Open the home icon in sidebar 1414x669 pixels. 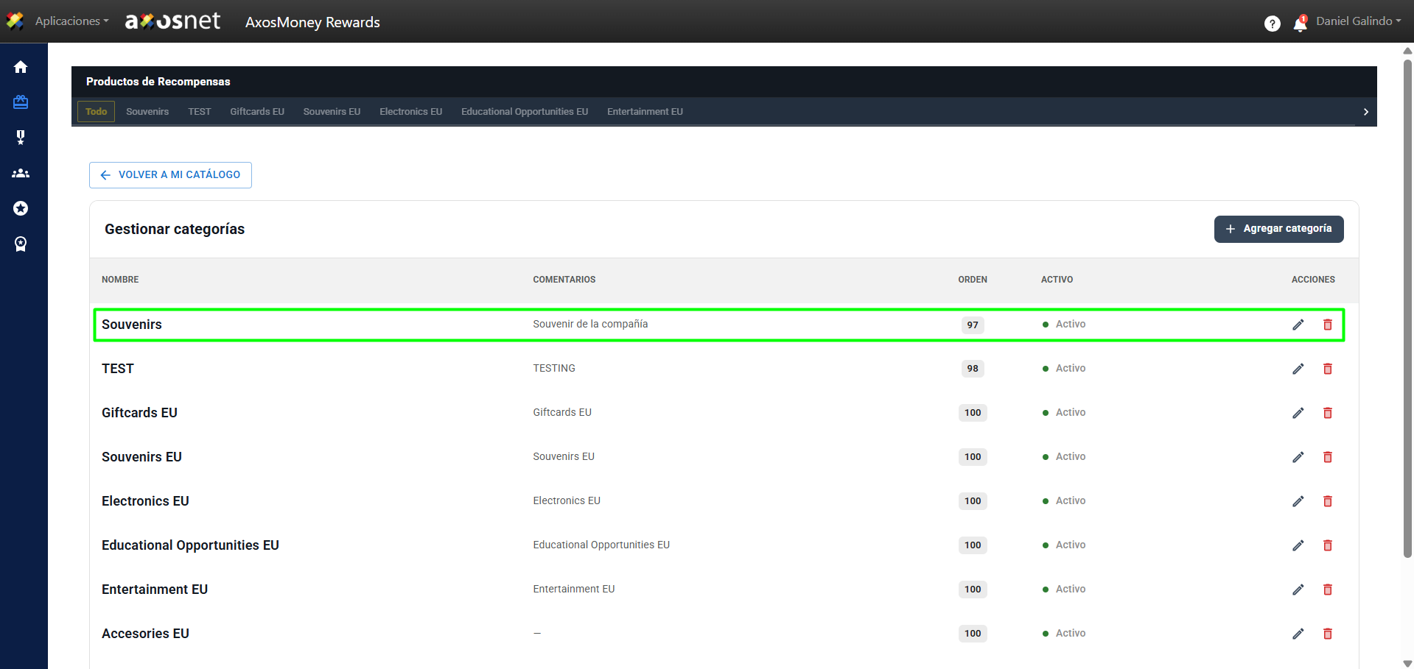(21, 67)
